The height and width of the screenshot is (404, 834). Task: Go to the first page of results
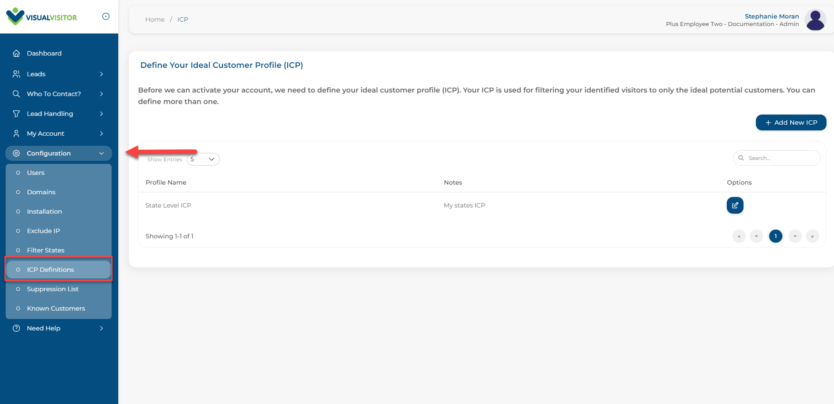pyautogui.click(x=739, y=236)
